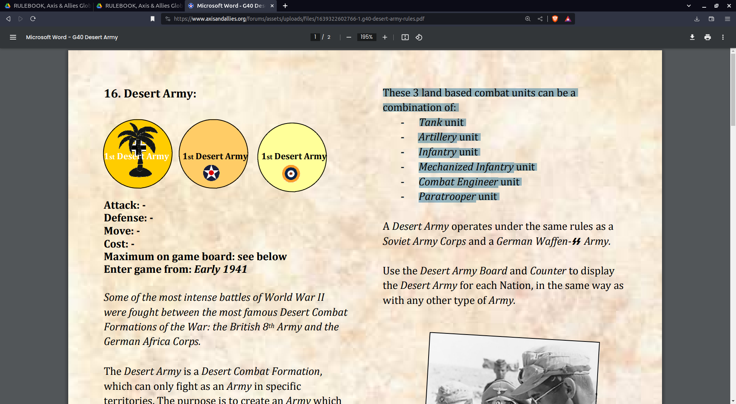Share this page using the share icon
736x404 pixels.
tap(540, 19)
